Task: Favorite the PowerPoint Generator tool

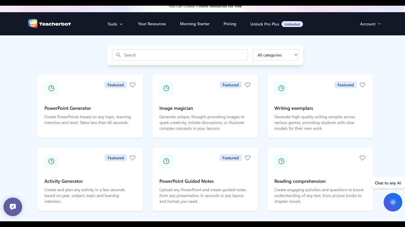Action: pos(133,85)
